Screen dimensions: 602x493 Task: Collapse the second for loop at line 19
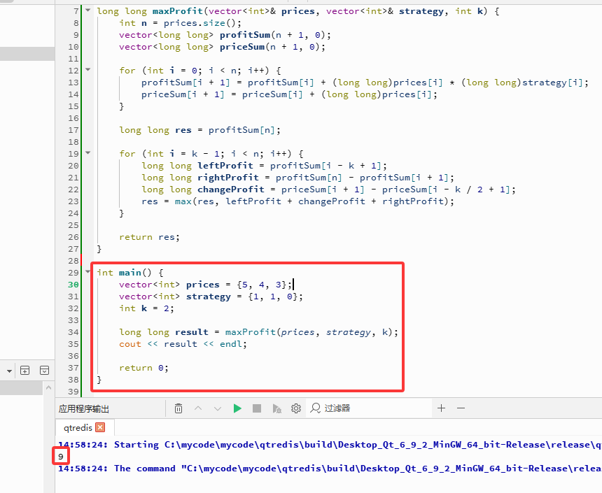click(88, 152)
